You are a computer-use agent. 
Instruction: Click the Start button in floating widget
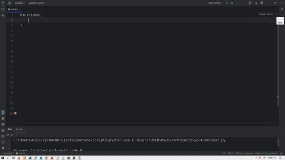pyautogui.click(x=280, y=23)
